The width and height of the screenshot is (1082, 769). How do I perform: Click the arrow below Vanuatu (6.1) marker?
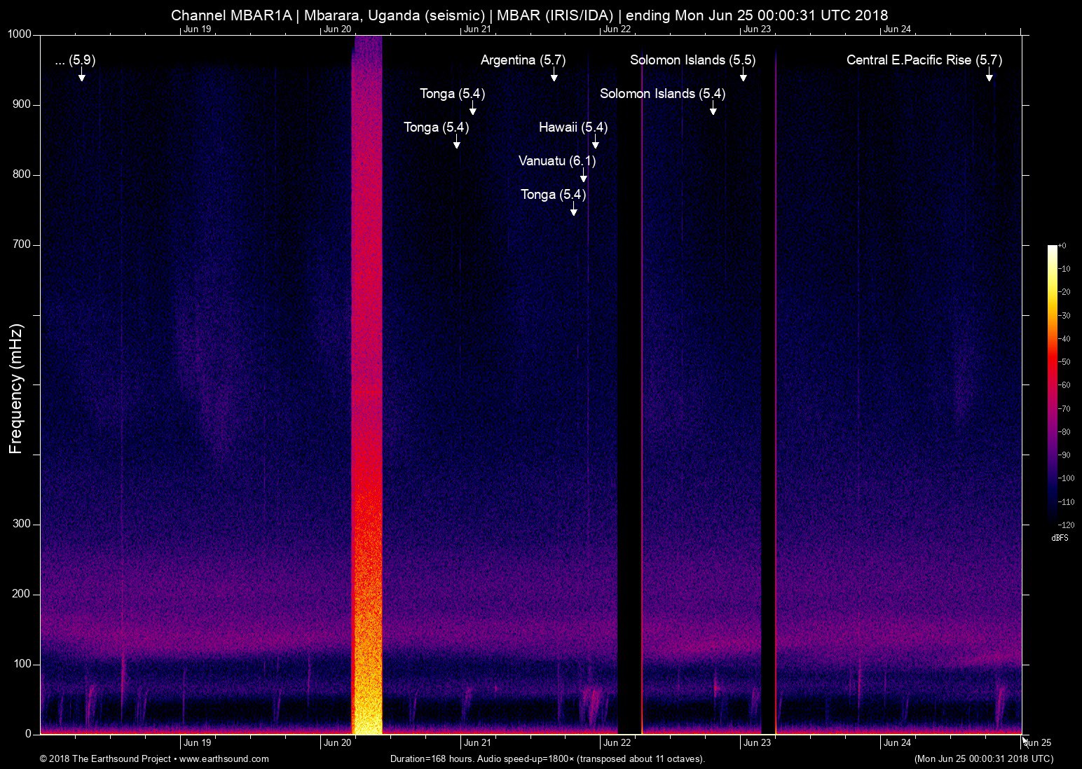pos(584,175)
